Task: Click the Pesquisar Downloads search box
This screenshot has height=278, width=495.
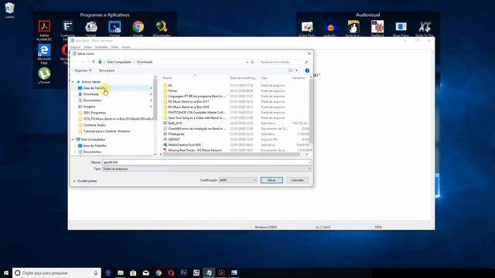Action: 283,62
